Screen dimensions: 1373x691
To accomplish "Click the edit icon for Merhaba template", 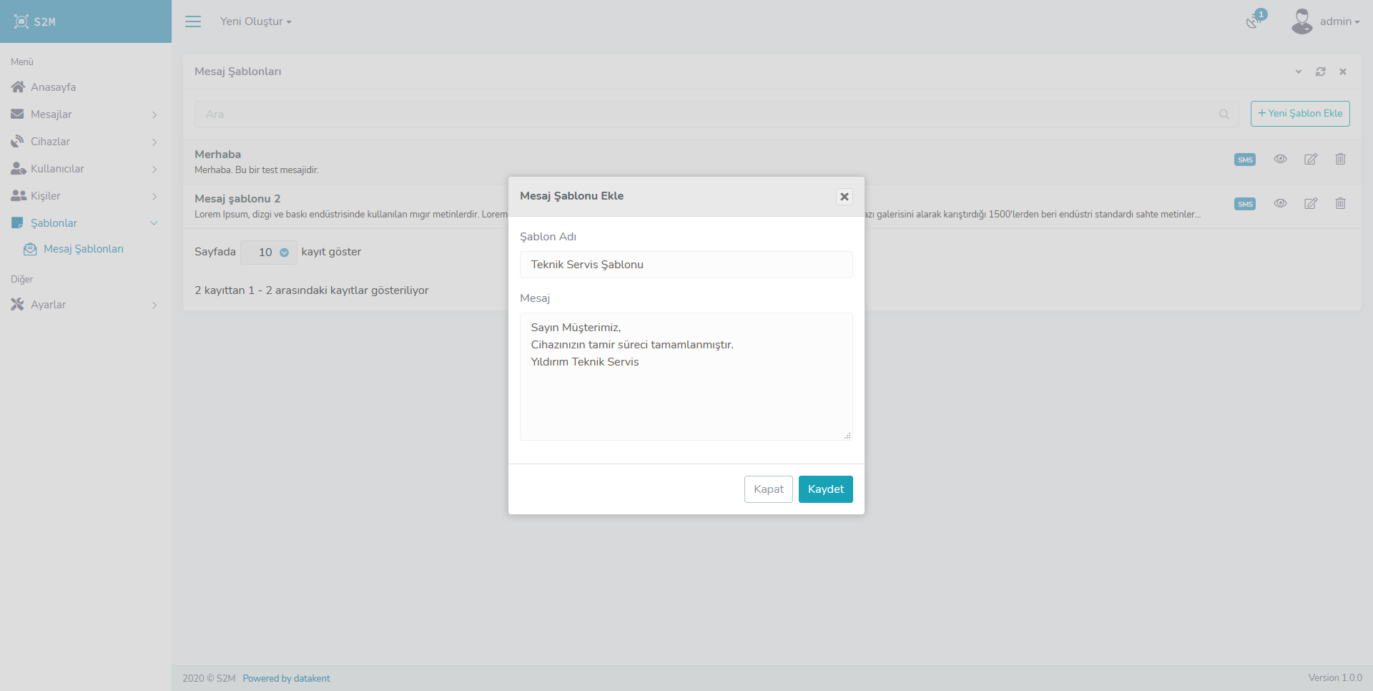I will click(x=1310, y=160).
